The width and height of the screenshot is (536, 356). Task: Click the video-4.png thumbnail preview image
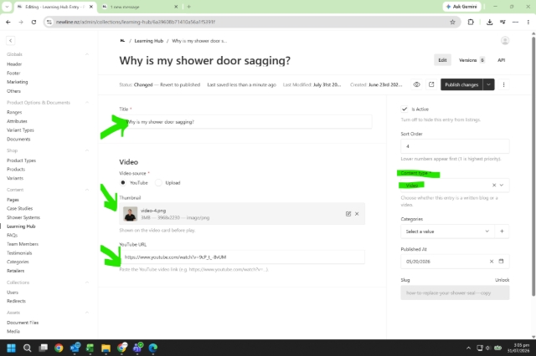click(131, 214)
